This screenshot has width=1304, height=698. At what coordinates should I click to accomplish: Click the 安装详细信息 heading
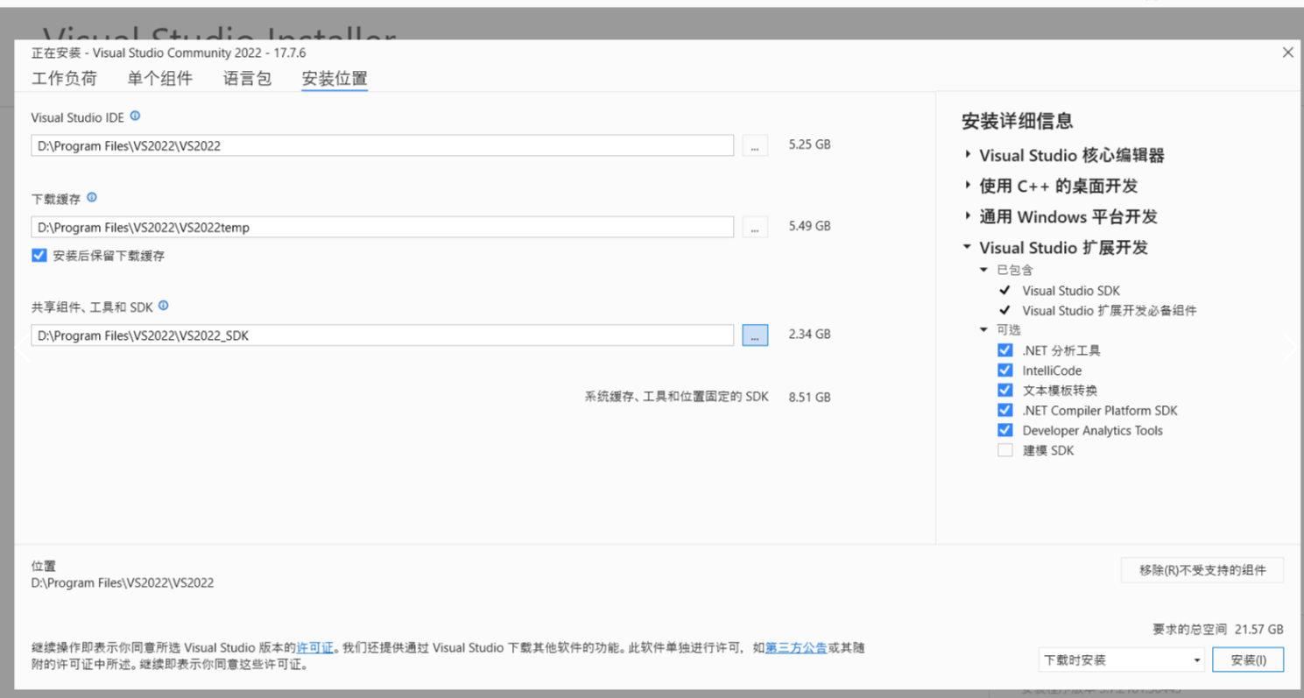point(1018,121)
